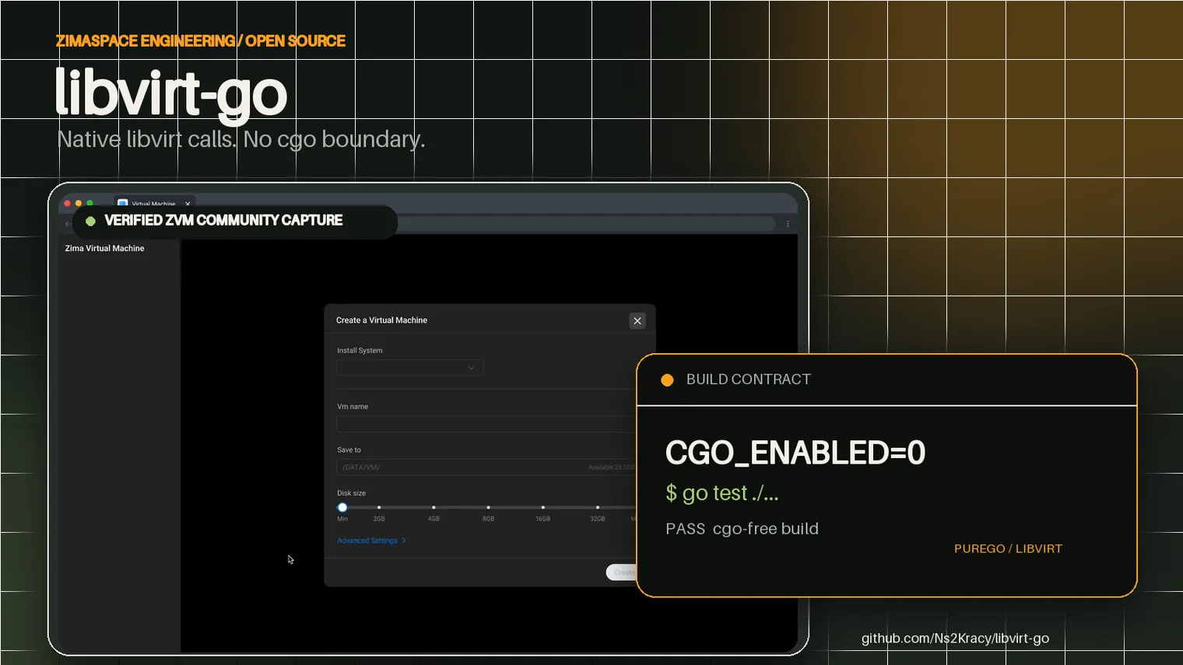Click the yellow minimize window button
This screenshot has height=665, width=1183.
coord(79,203)
